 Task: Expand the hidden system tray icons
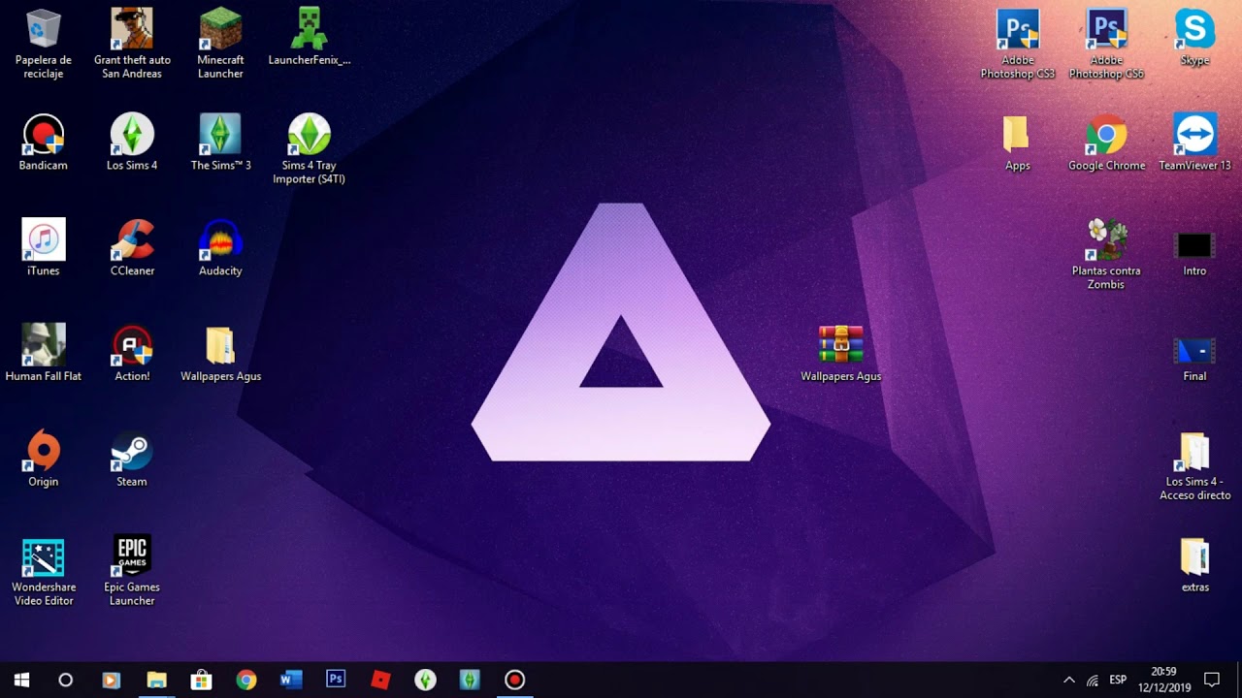(x=1068, y=680)
